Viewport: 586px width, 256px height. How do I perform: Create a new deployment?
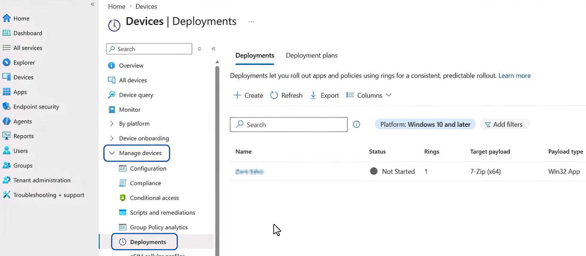[x=248, y=95]
